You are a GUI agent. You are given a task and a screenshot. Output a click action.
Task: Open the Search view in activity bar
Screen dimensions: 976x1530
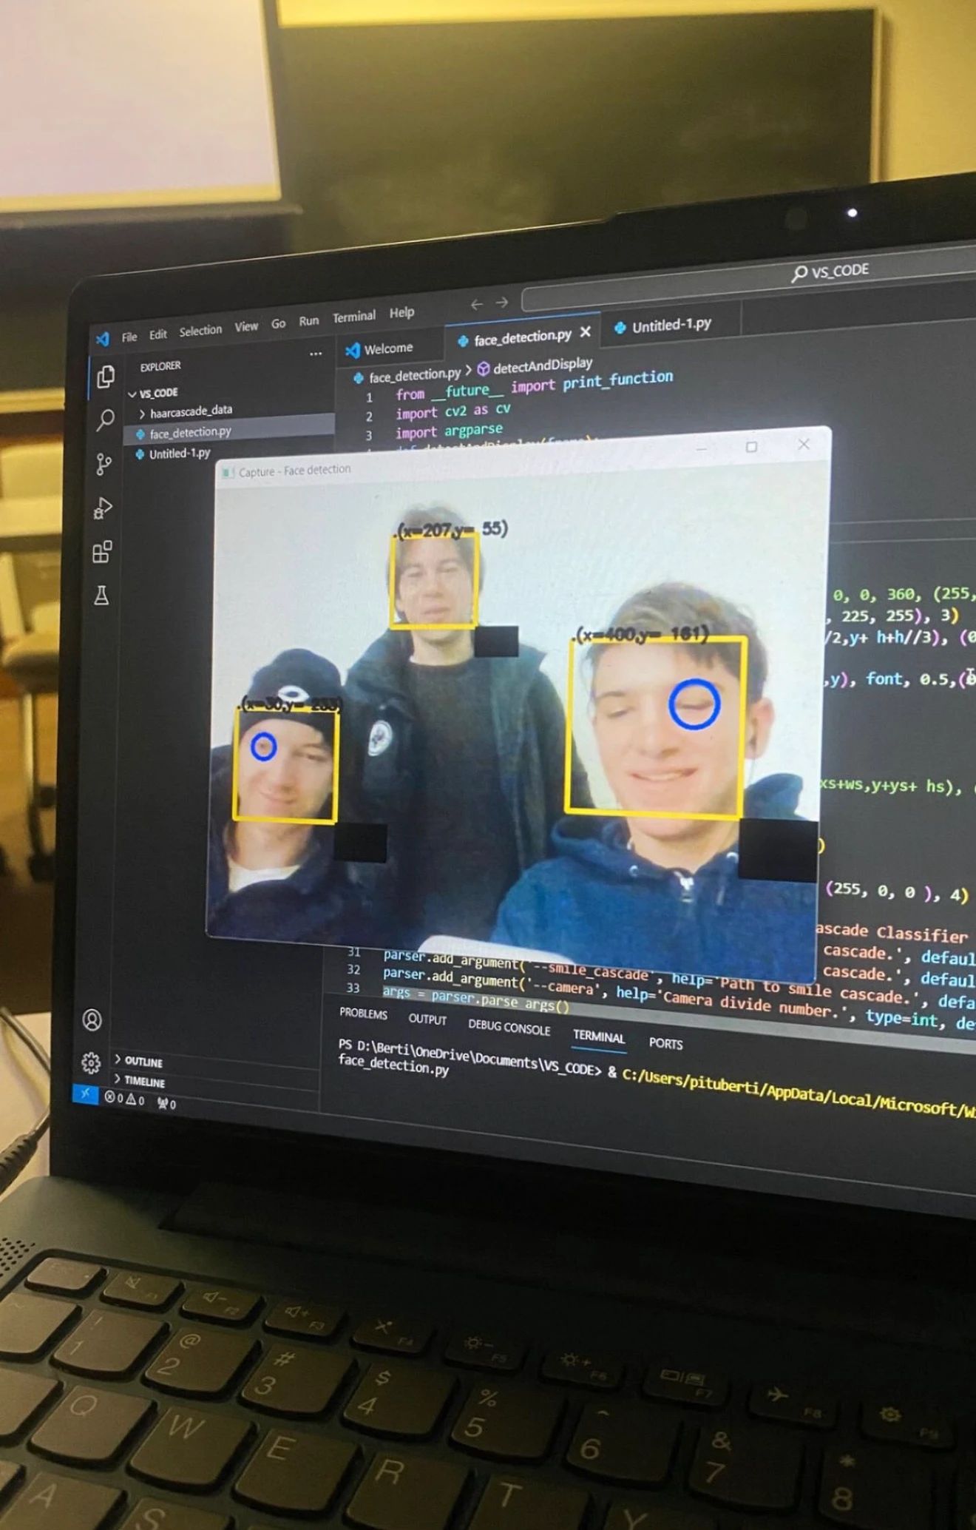105,420
